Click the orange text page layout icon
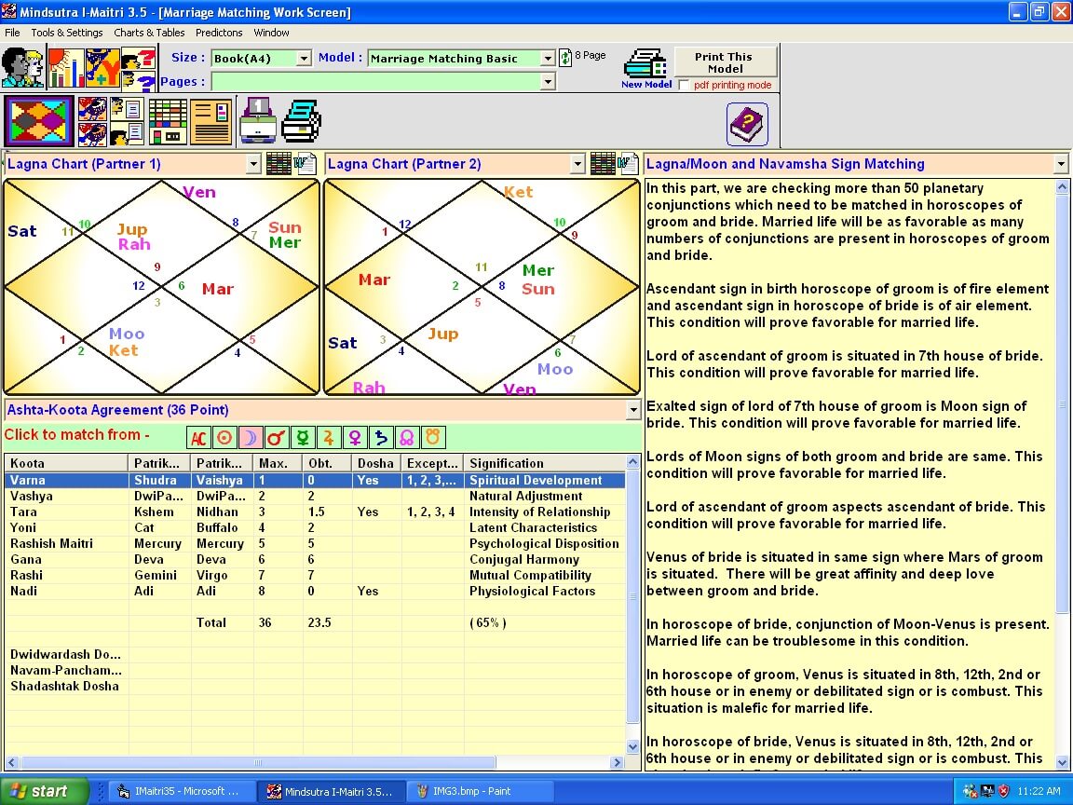 pos(211,121)
